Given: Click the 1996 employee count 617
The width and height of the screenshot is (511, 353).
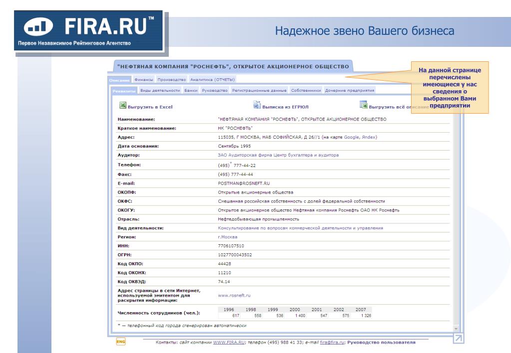Looking at the screenshot, I should 236,316.
